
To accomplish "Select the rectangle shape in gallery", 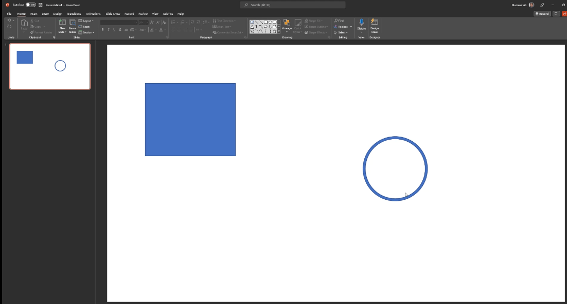I will (265, 23).
